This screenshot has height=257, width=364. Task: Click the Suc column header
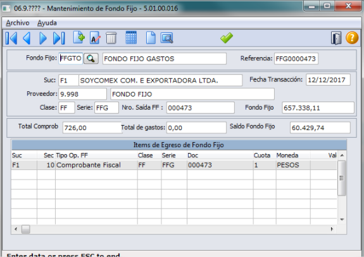click(24, 155)
